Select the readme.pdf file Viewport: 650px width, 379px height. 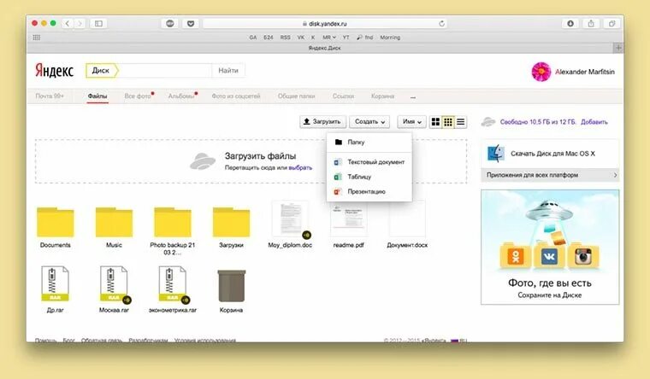[x=349, y=224]
